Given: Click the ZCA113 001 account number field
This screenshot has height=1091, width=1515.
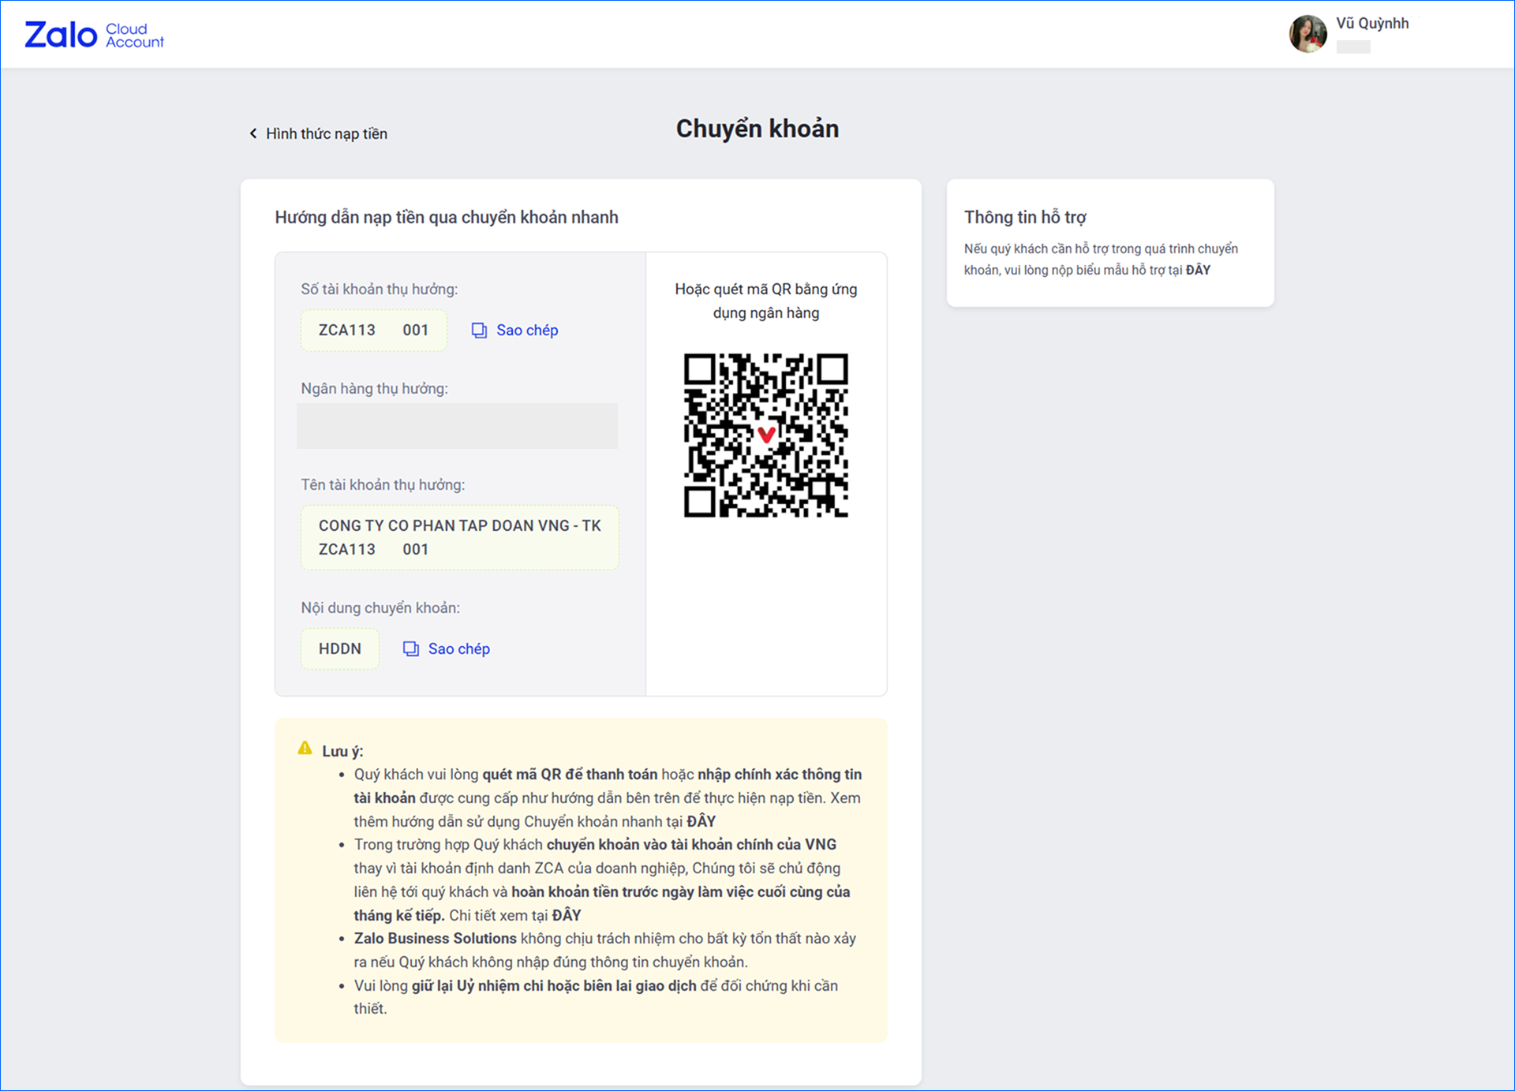Looking at the screenshot, I should pyautogui.click(x=373, y=331).
